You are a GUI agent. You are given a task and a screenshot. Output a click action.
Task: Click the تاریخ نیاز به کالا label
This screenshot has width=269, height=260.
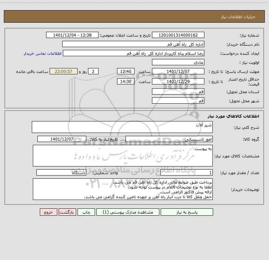coord(104,139)
